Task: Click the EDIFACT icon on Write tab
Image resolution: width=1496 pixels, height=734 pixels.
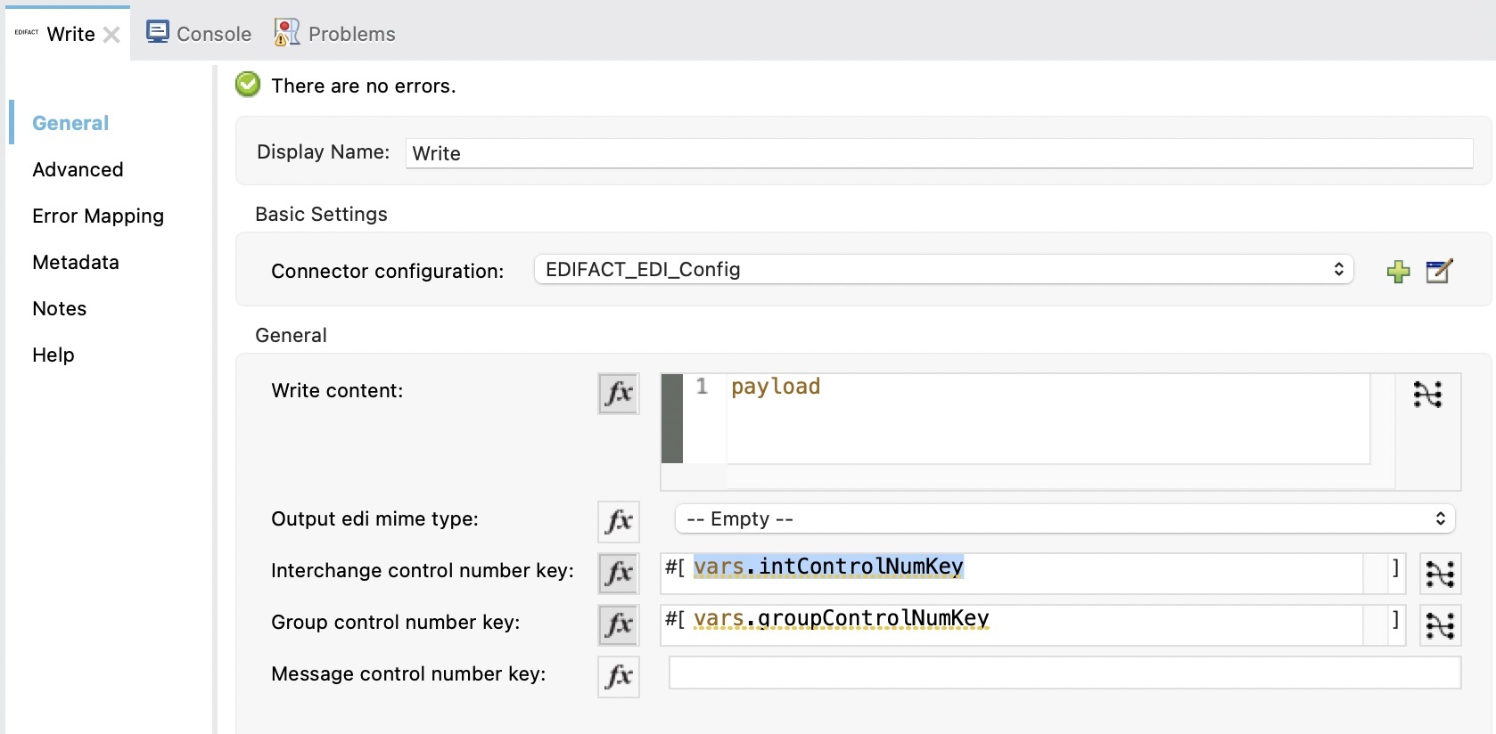Action: click(27, 32)
